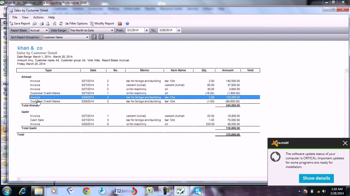The width and height of the screenshot is (350, 196).
Task: Open Print Preview from the toolbar
Action: [x=48, y=24]
